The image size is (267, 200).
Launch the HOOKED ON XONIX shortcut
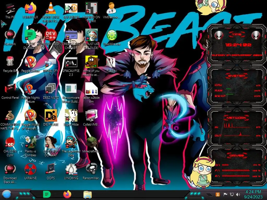point(92,12)
